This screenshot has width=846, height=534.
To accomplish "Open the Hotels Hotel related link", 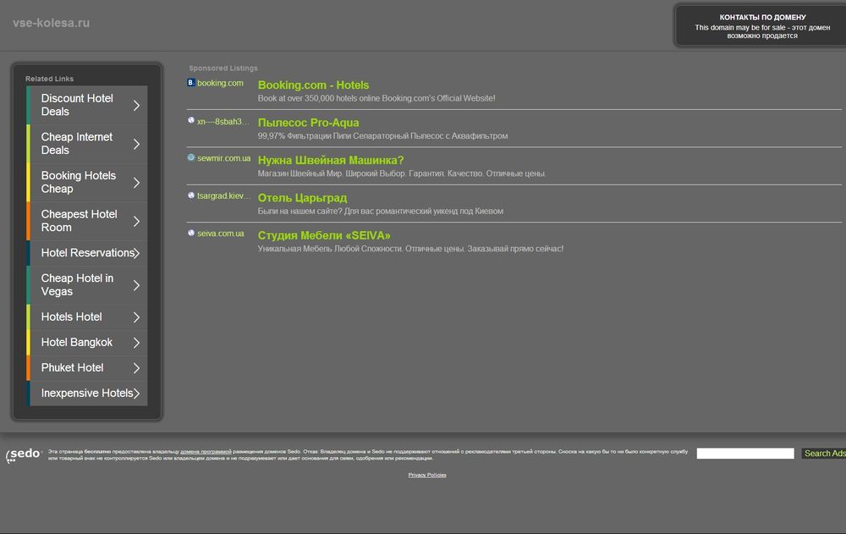I will [x=87, y=317].
